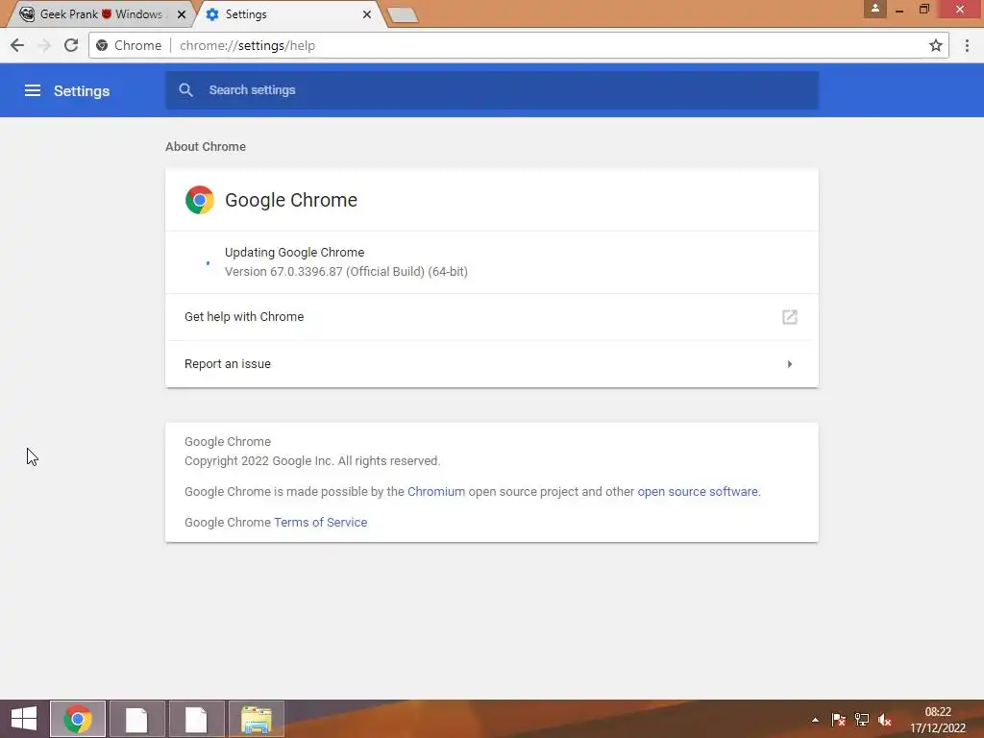
Task: Click the Copyright 2022 Google Inc. text
Action: (x=312, y=460)
